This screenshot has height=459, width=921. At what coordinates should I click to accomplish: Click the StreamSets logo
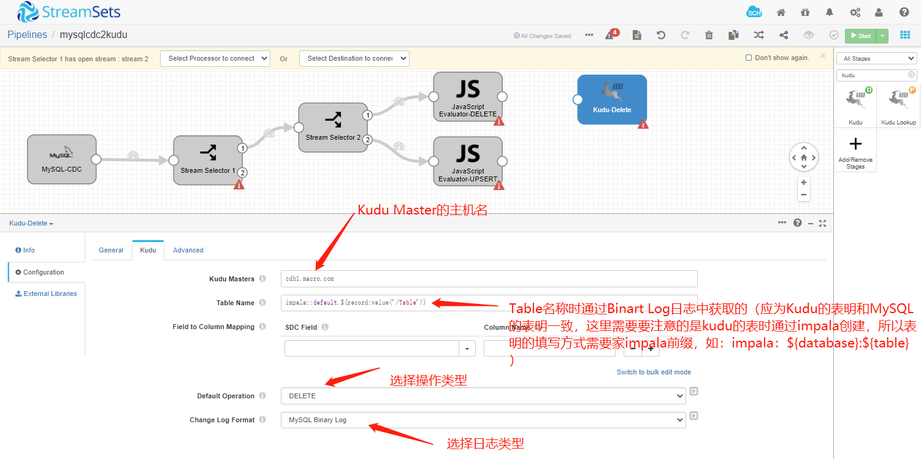click(x=69, y=12)
